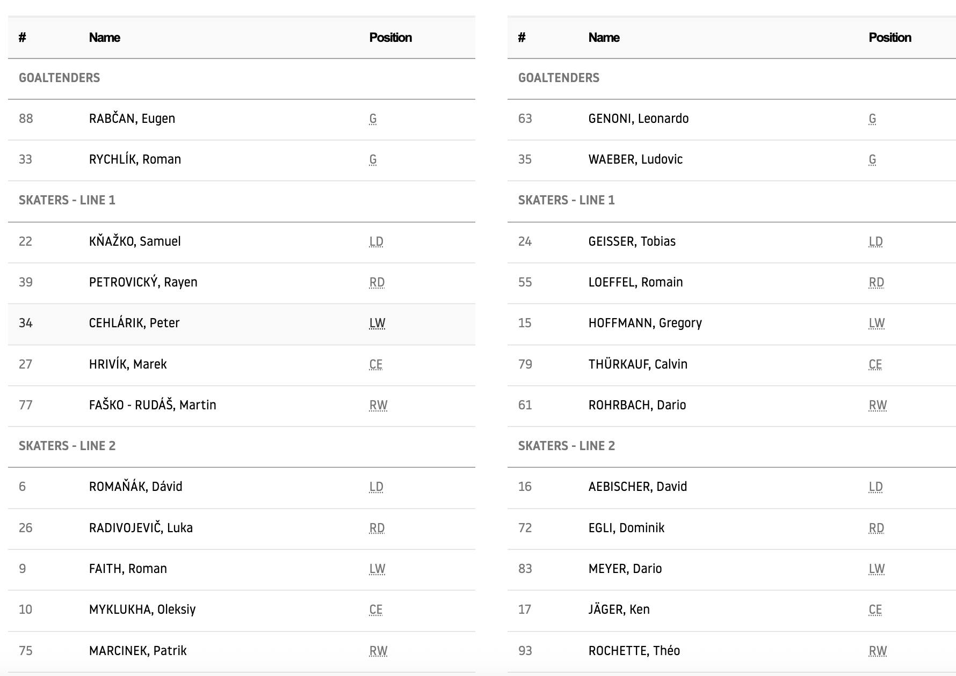
Task: Click the LW abbreviation beside CEHLÁRIK, Peter
Action: (x=378, y=323)
